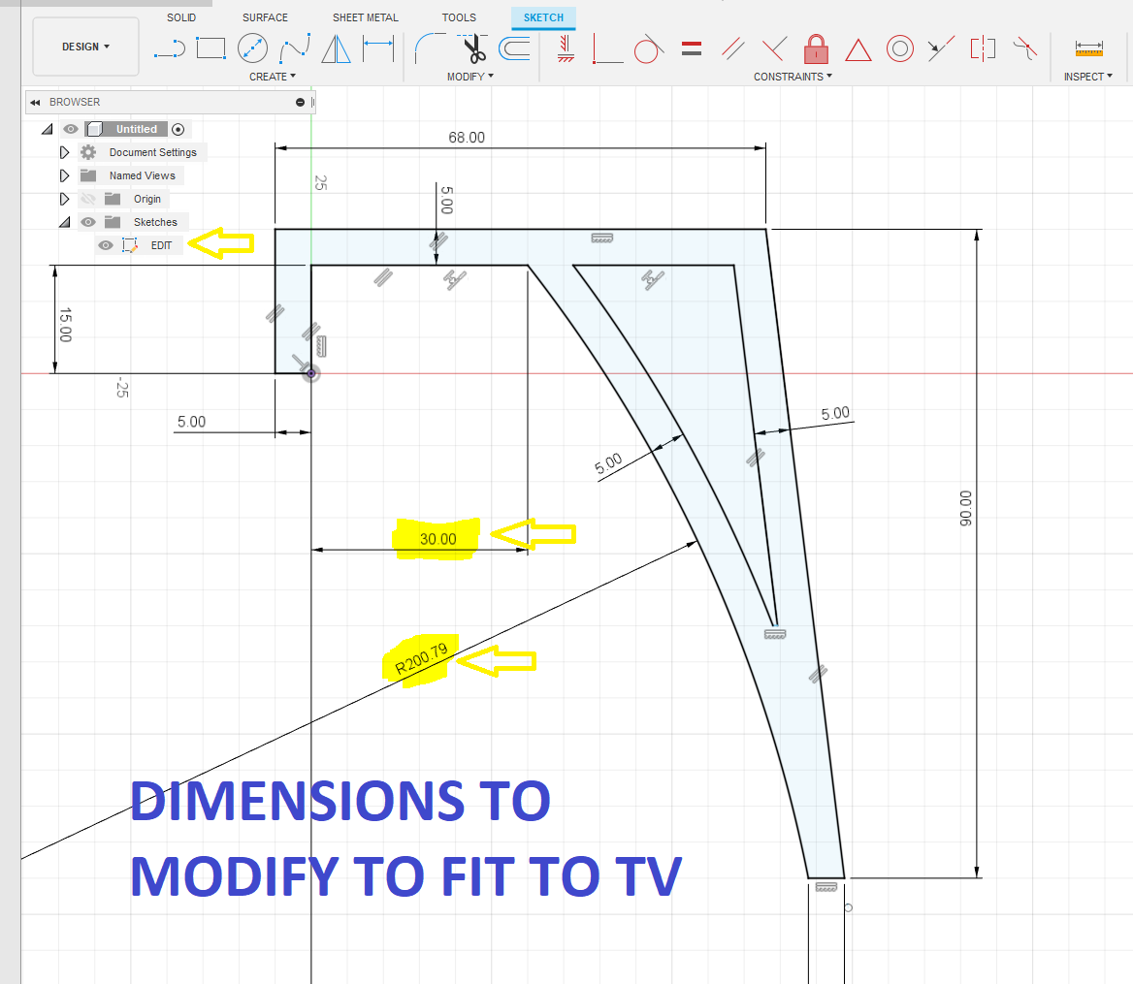
Task: Switch to the SKETCH tab
Action: [x=543, y=17]
